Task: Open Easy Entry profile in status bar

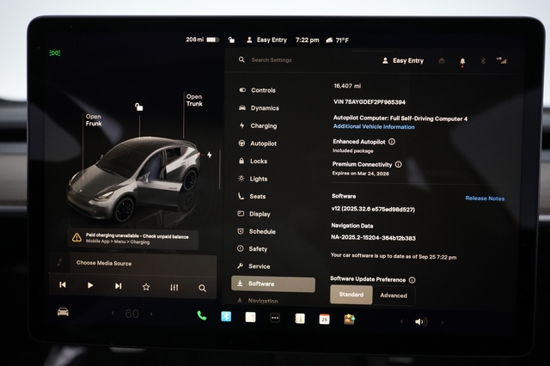Action: click(266, 40)
